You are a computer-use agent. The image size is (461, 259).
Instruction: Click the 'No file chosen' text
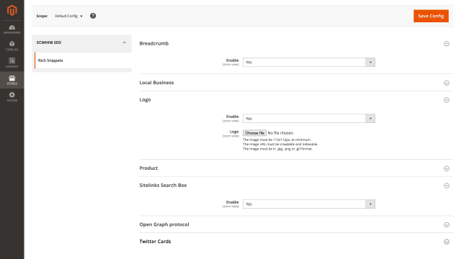(x=280, y=133)
